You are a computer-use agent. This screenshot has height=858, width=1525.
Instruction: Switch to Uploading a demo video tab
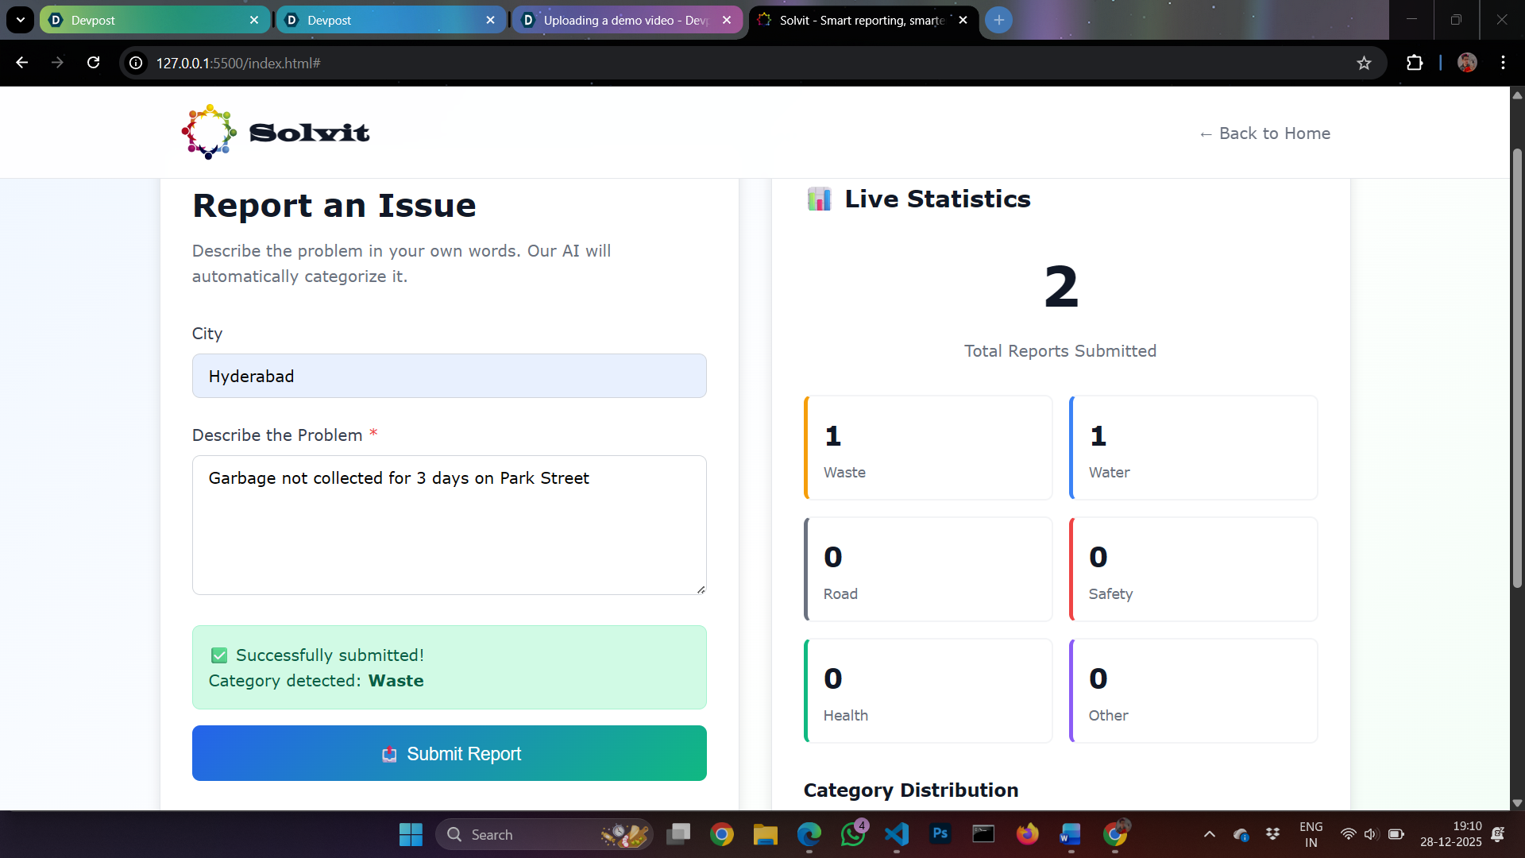[x=627, y=20]
